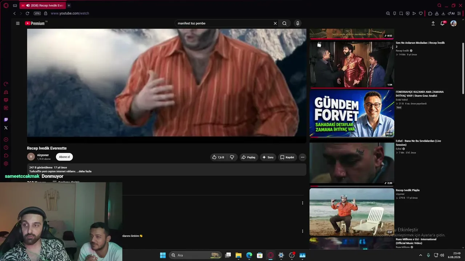Screen dimensions: 465x261
Task: Expand description with ...daha fazla
Action: [84, 171]
